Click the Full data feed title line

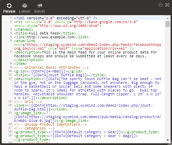(x=45, y=33)
